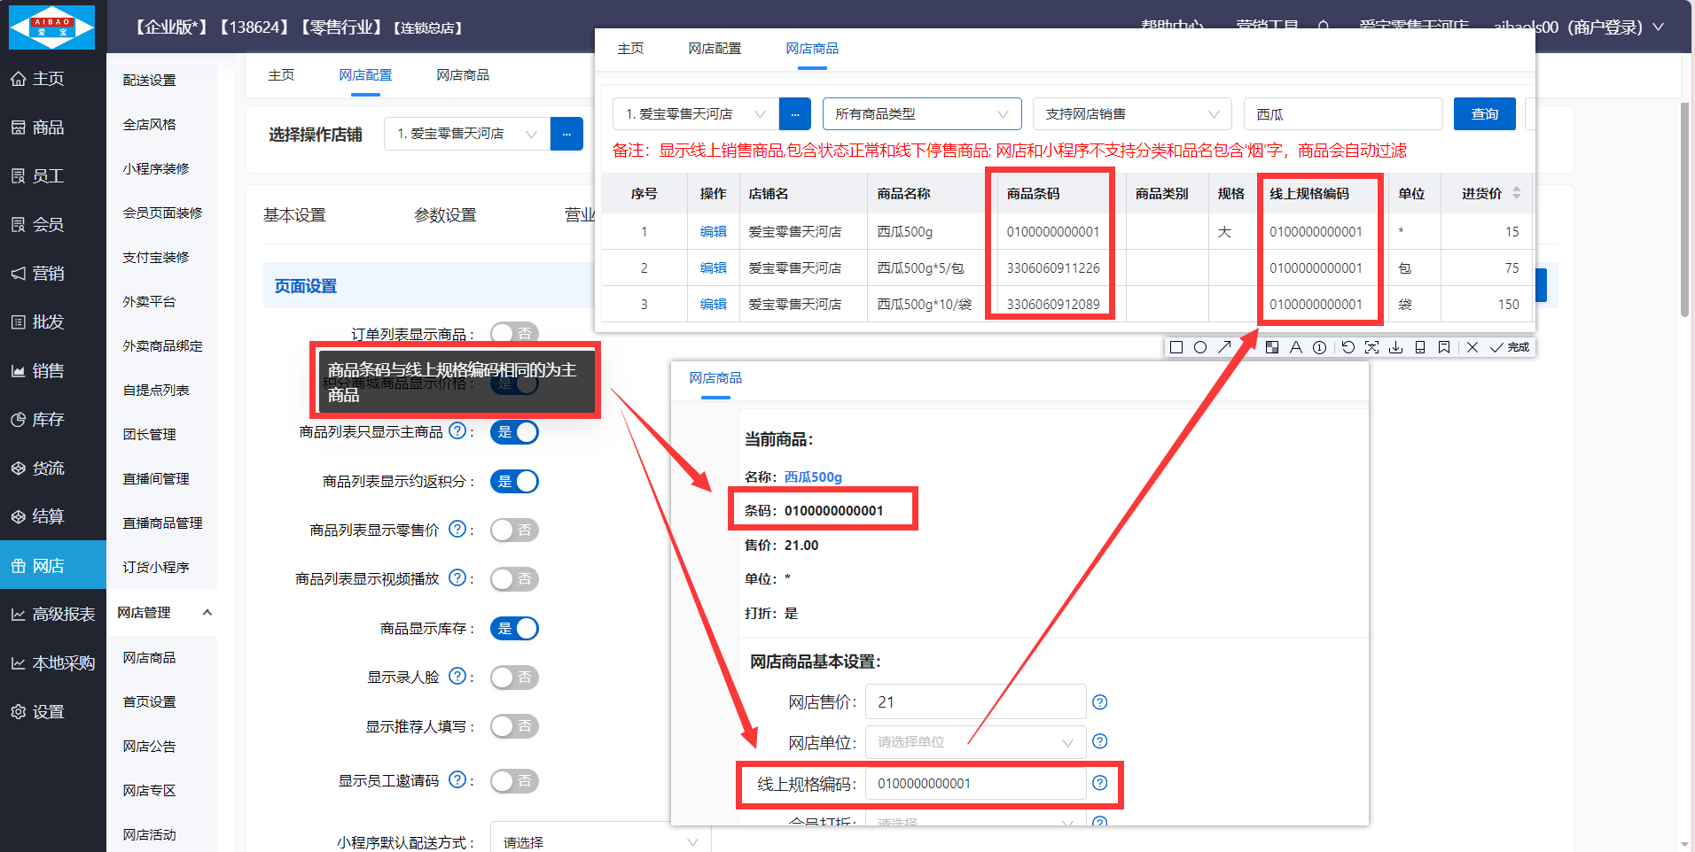Open 支持网店销售 dropdown
Screen dimensions: 1695x852
point(1132,114)
